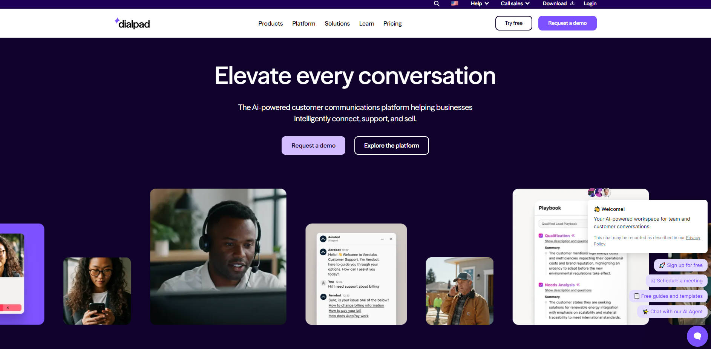Click Explore the platform
The height and width of the screenshot is (349, 711).
tap(391, 145)
